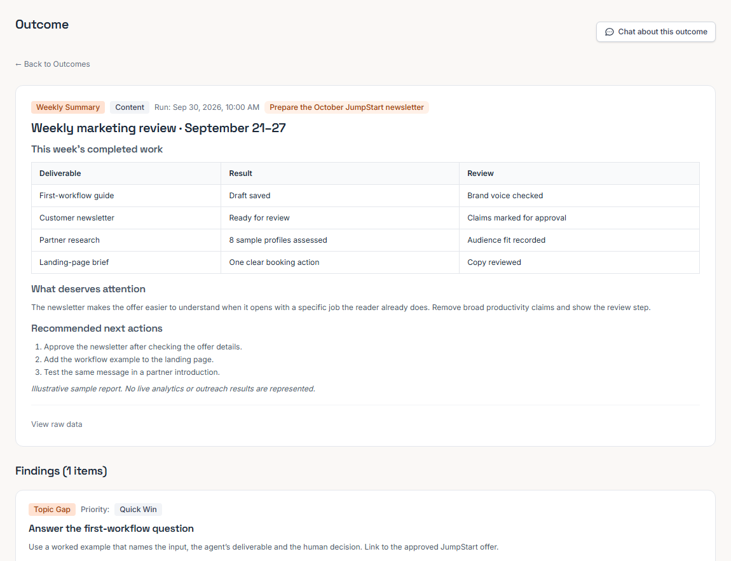
Task: Click the Landing-page brief cell
Action: 126,262
